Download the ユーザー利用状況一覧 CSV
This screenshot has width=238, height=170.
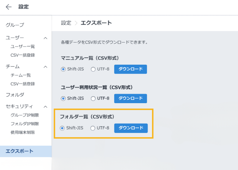coord(130,98)
